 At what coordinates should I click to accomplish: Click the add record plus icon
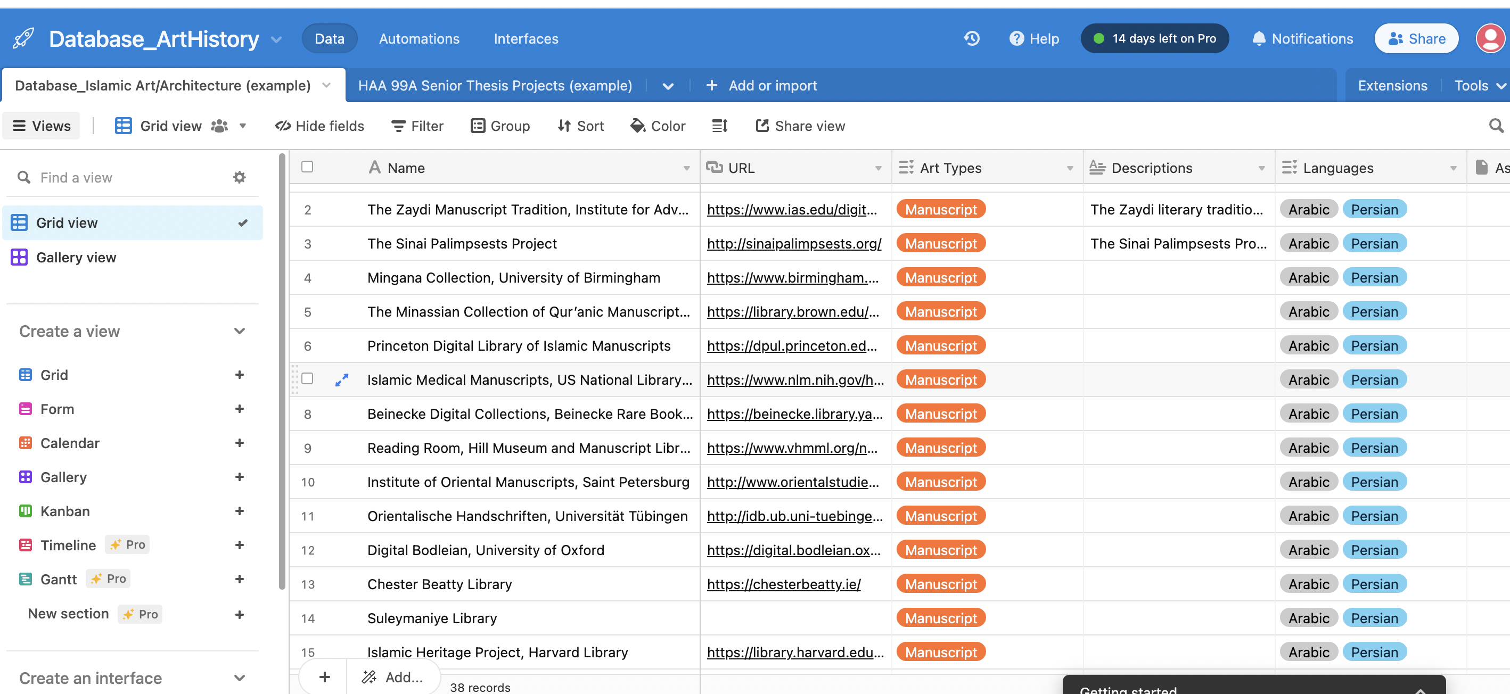[324, 677]
